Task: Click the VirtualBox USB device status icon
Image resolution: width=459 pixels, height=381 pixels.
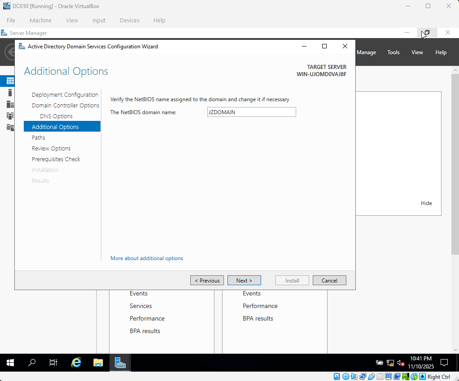Action: pos(372,377)
